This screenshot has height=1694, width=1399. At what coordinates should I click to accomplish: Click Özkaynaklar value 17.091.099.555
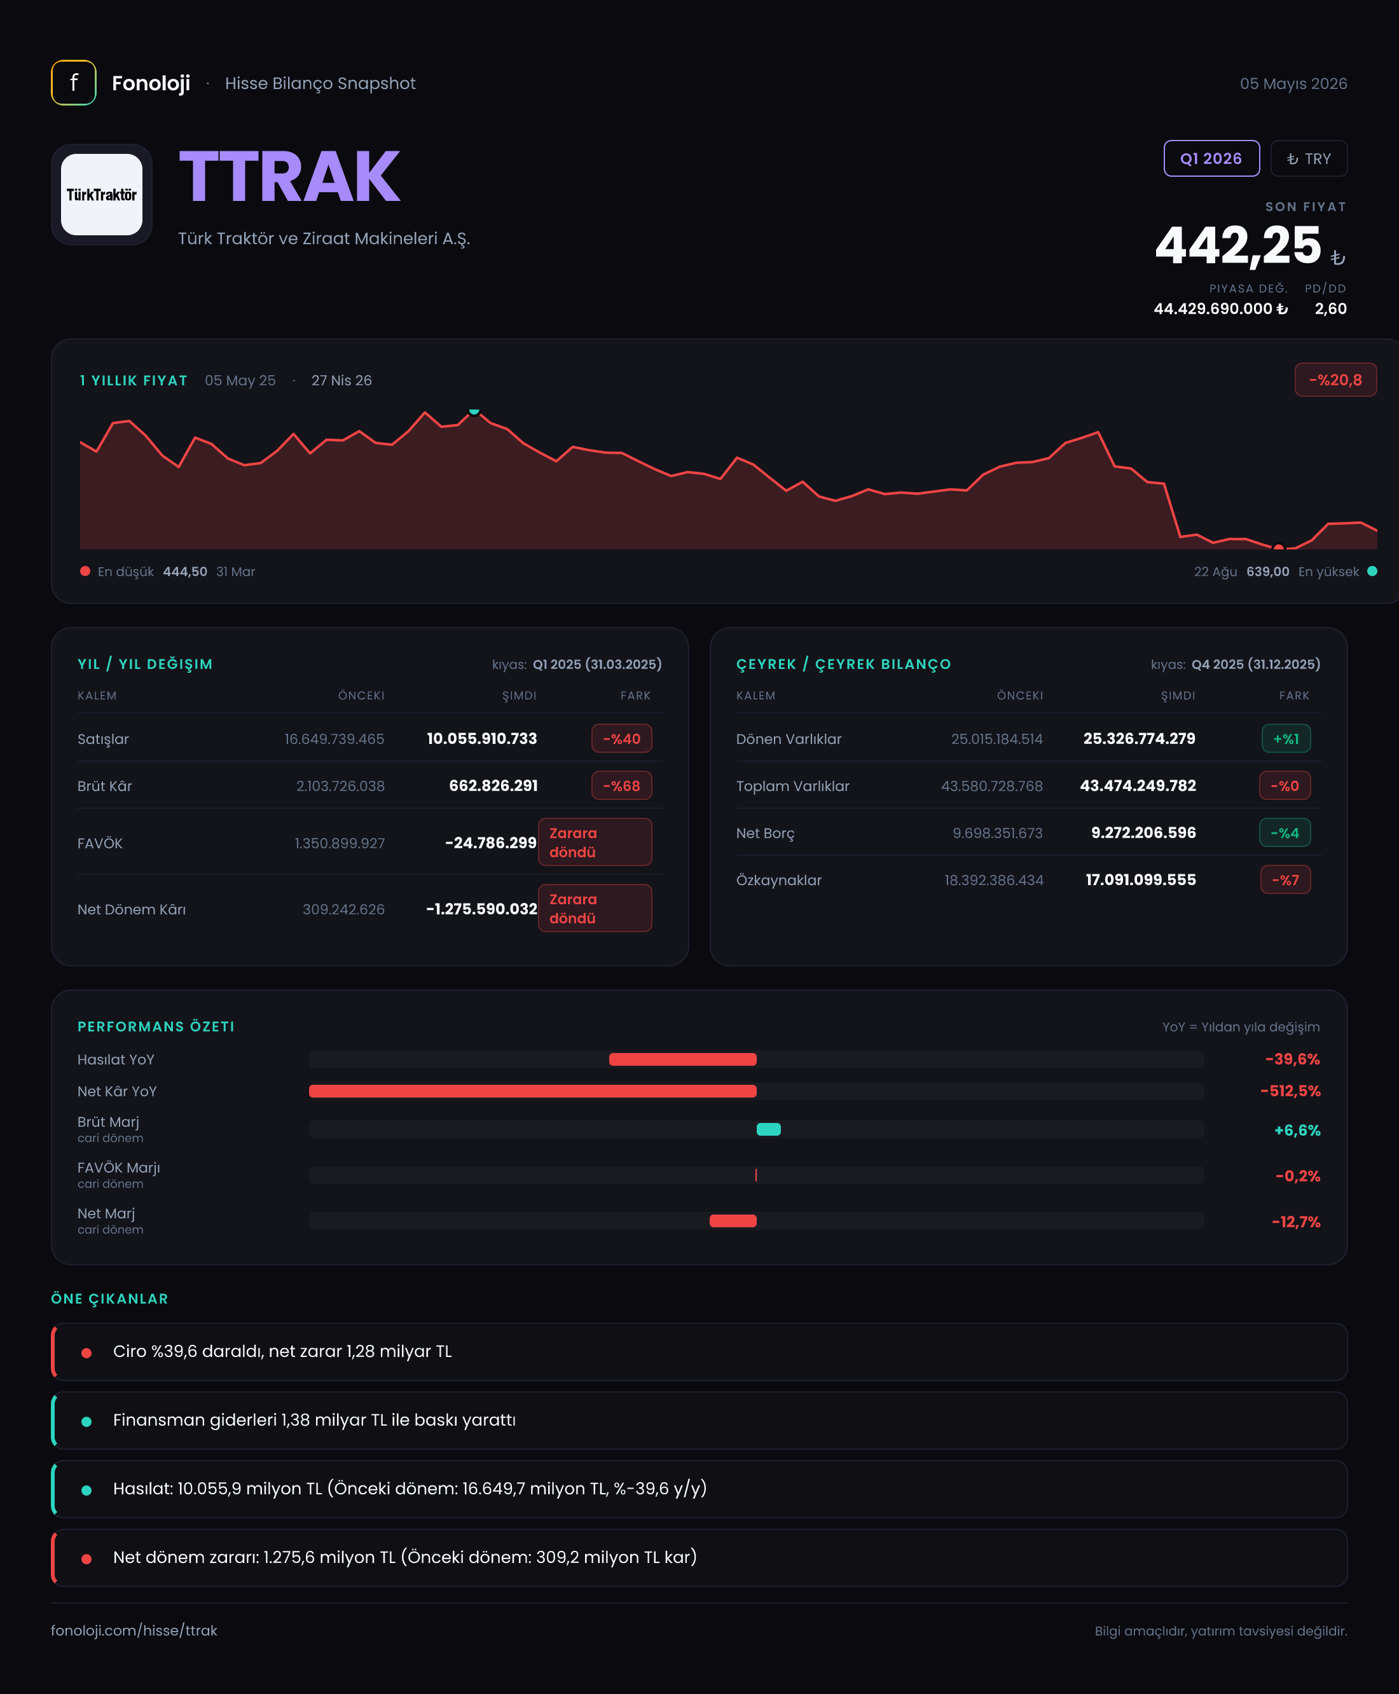tap(1141, 880)
